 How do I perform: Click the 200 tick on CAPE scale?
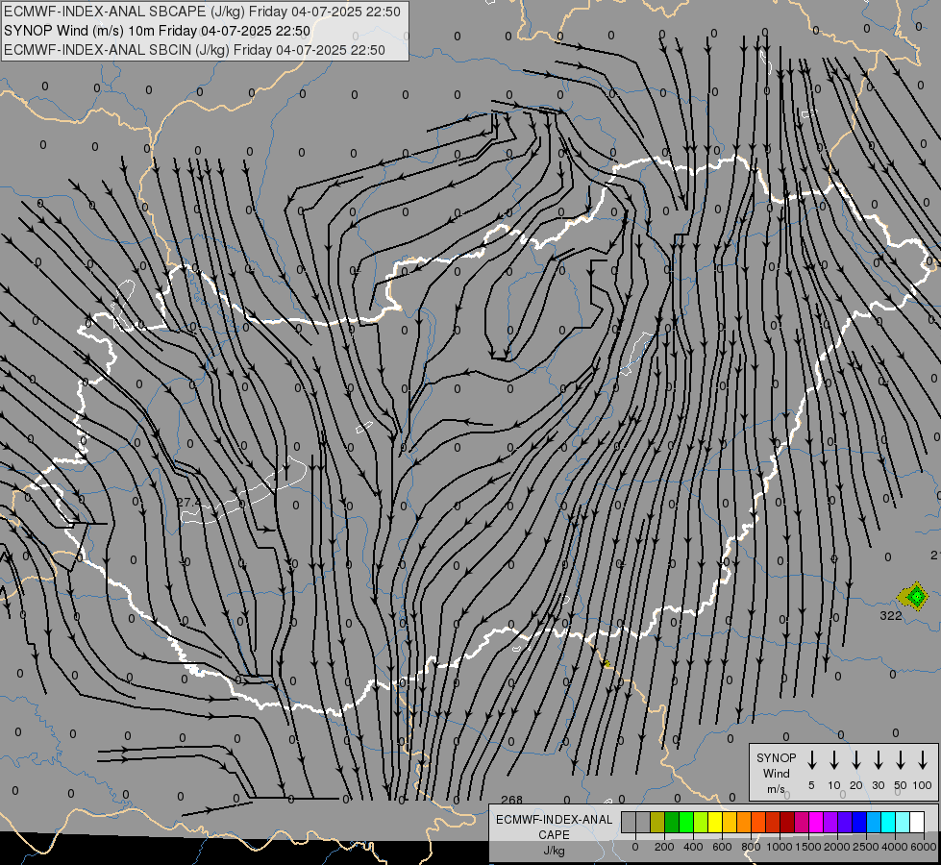664,847
